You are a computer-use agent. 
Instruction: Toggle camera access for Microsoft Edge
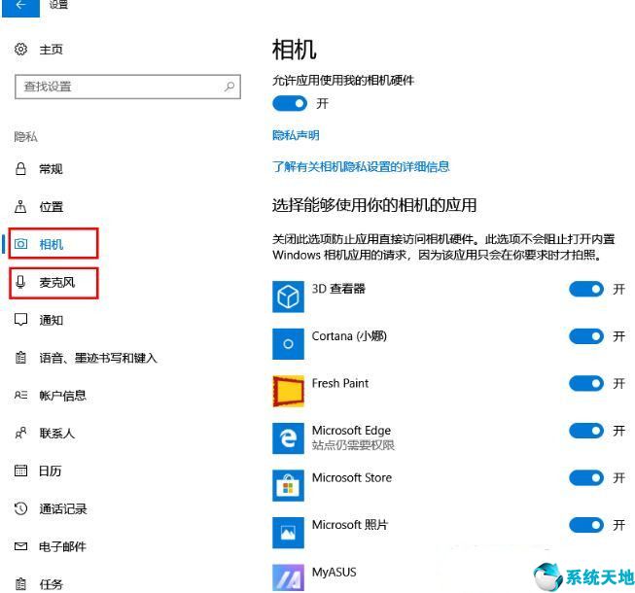[586, 431]
